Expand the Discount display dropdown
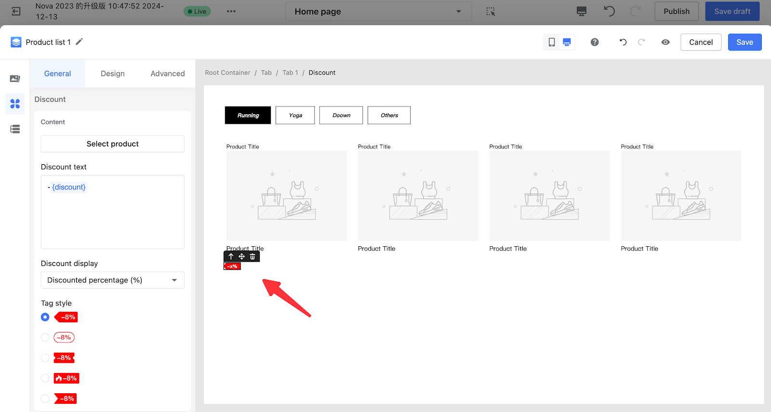The height and width of the screenshot is (412, 771). coord(112,280)
